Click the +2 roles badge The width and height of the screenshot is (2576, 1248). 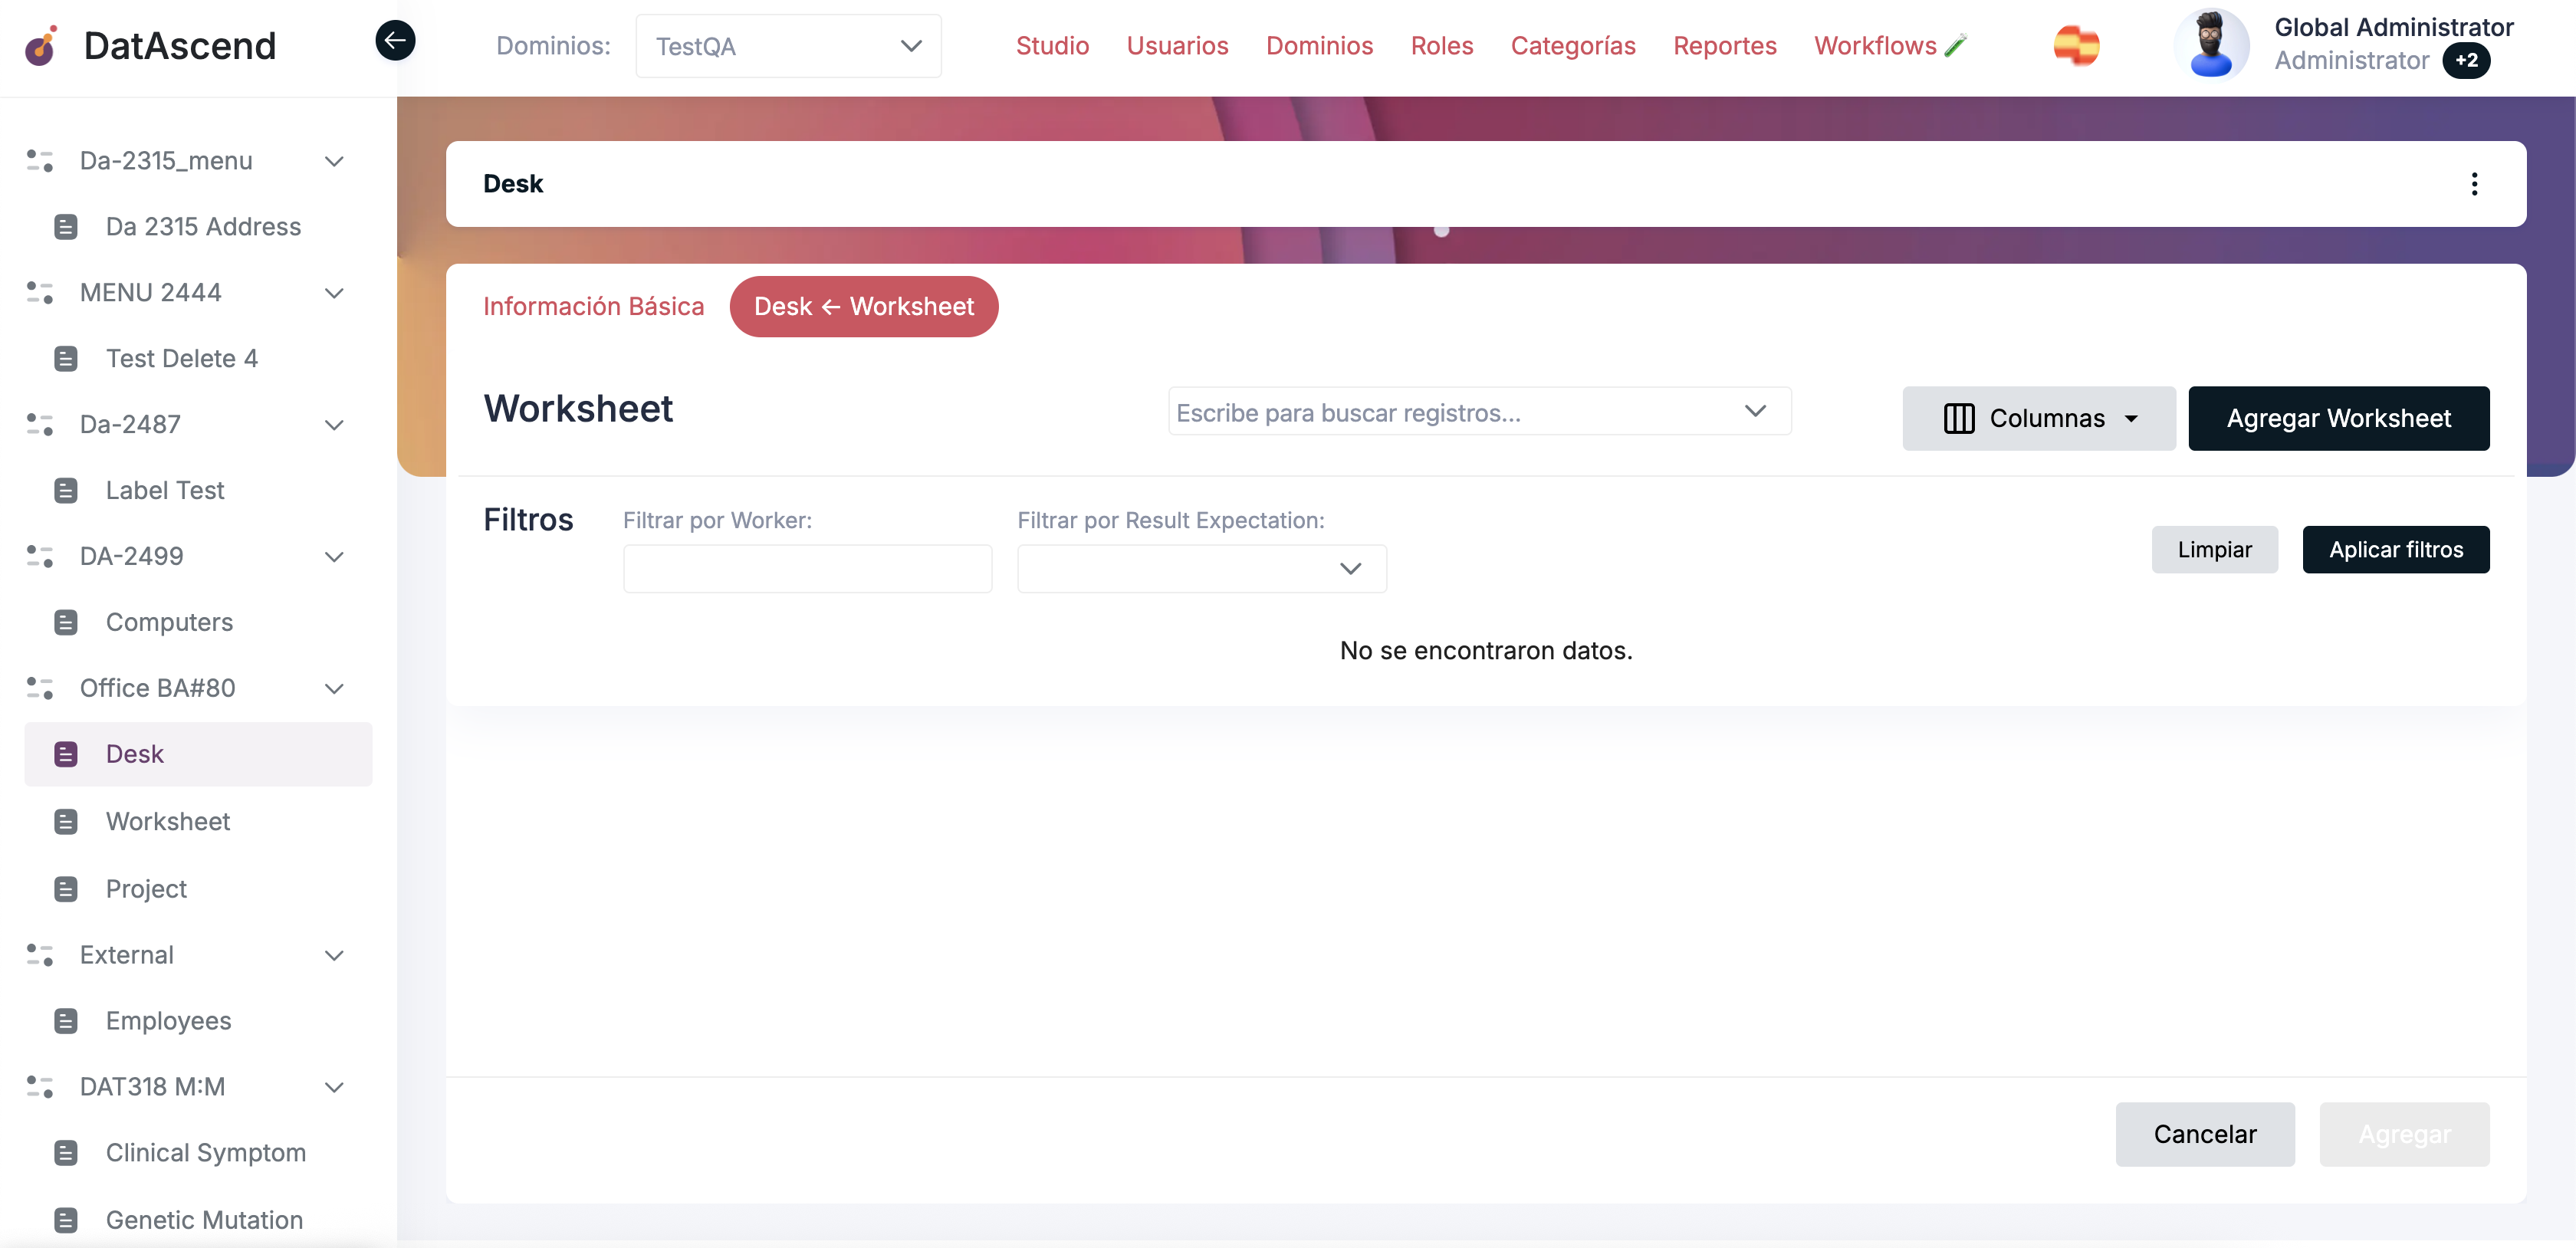pos(2466,61)
